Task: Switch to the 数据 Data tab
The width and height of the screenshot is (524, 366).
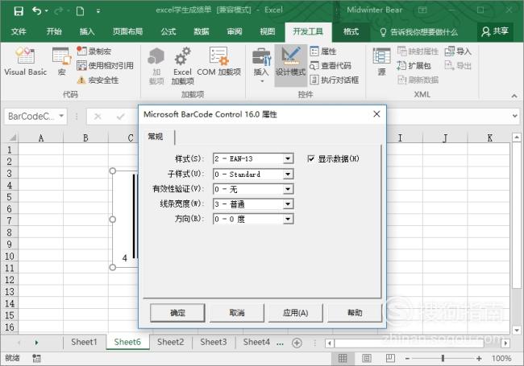Action: coord(202,31)
